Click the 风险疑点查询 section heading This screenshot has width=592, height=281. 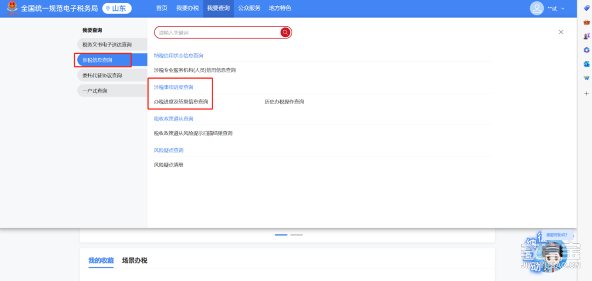click(x=169, y=150)
